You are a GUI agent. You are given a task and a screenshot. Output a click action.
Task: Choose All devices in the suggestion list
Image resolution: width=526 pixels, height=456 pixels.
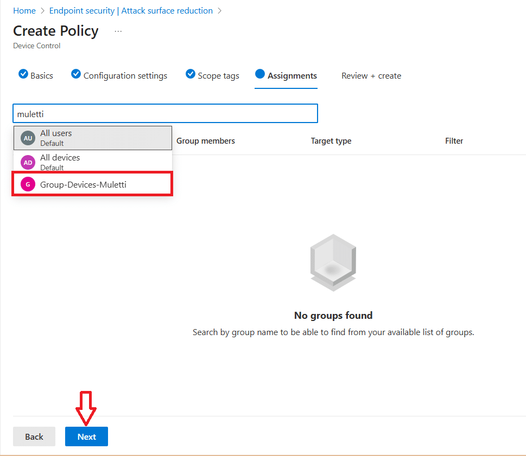point(60,158)
